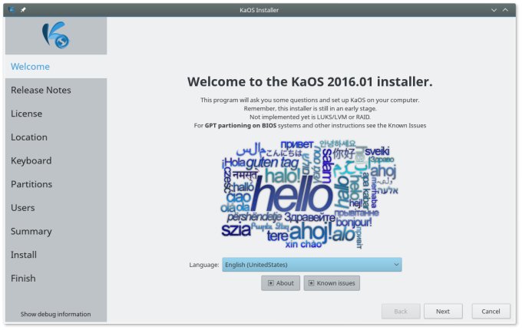The height and width of the screenshot is (330, 522).
Task: Click the window menu icon in the title bar
Action: tap(12, 10)
